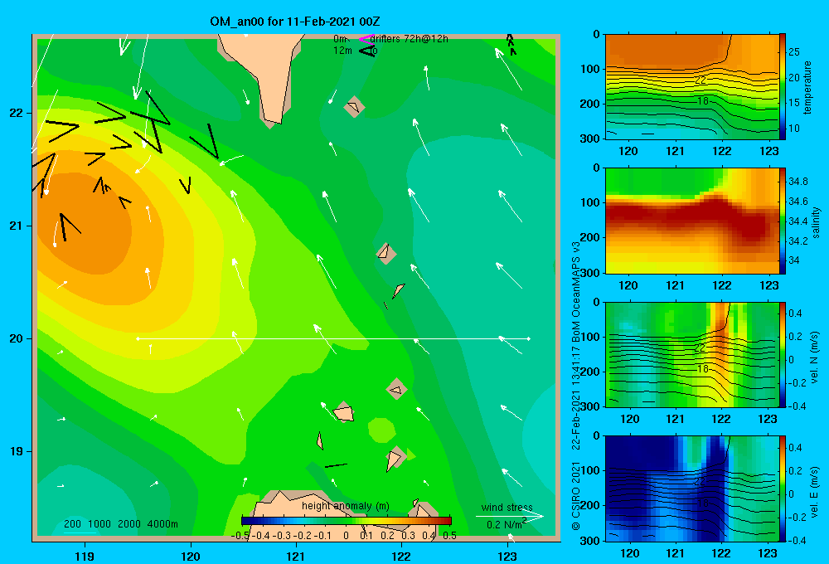This screenshot has width=829, height=564.
Task: Click the "vel. E (m/s)" label
Action: click(814, 491)
